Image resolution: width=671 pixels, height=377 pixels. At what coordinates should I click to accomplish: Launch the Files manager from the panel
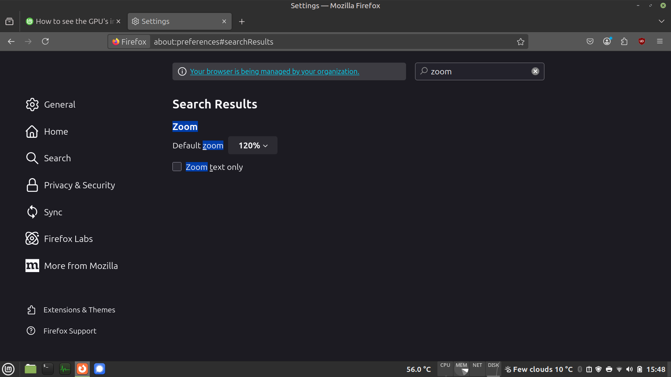[x=31, y=369]
